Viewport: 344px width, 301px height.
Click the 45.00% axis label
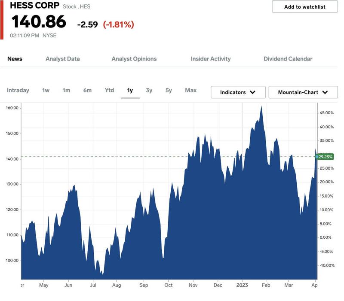click(x=326, y=113)
